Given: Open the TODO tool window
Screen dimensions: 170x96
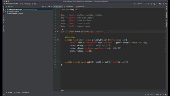Looking at the screenshot, I should [x=17, y=93].
